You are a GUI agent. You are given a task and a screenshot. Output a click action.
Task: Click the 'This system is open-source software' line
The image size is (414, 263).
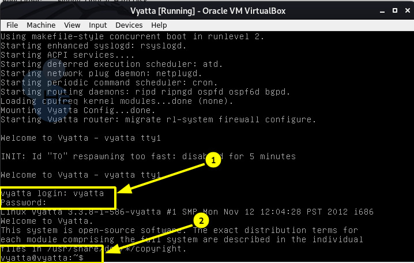coord(179,230)
